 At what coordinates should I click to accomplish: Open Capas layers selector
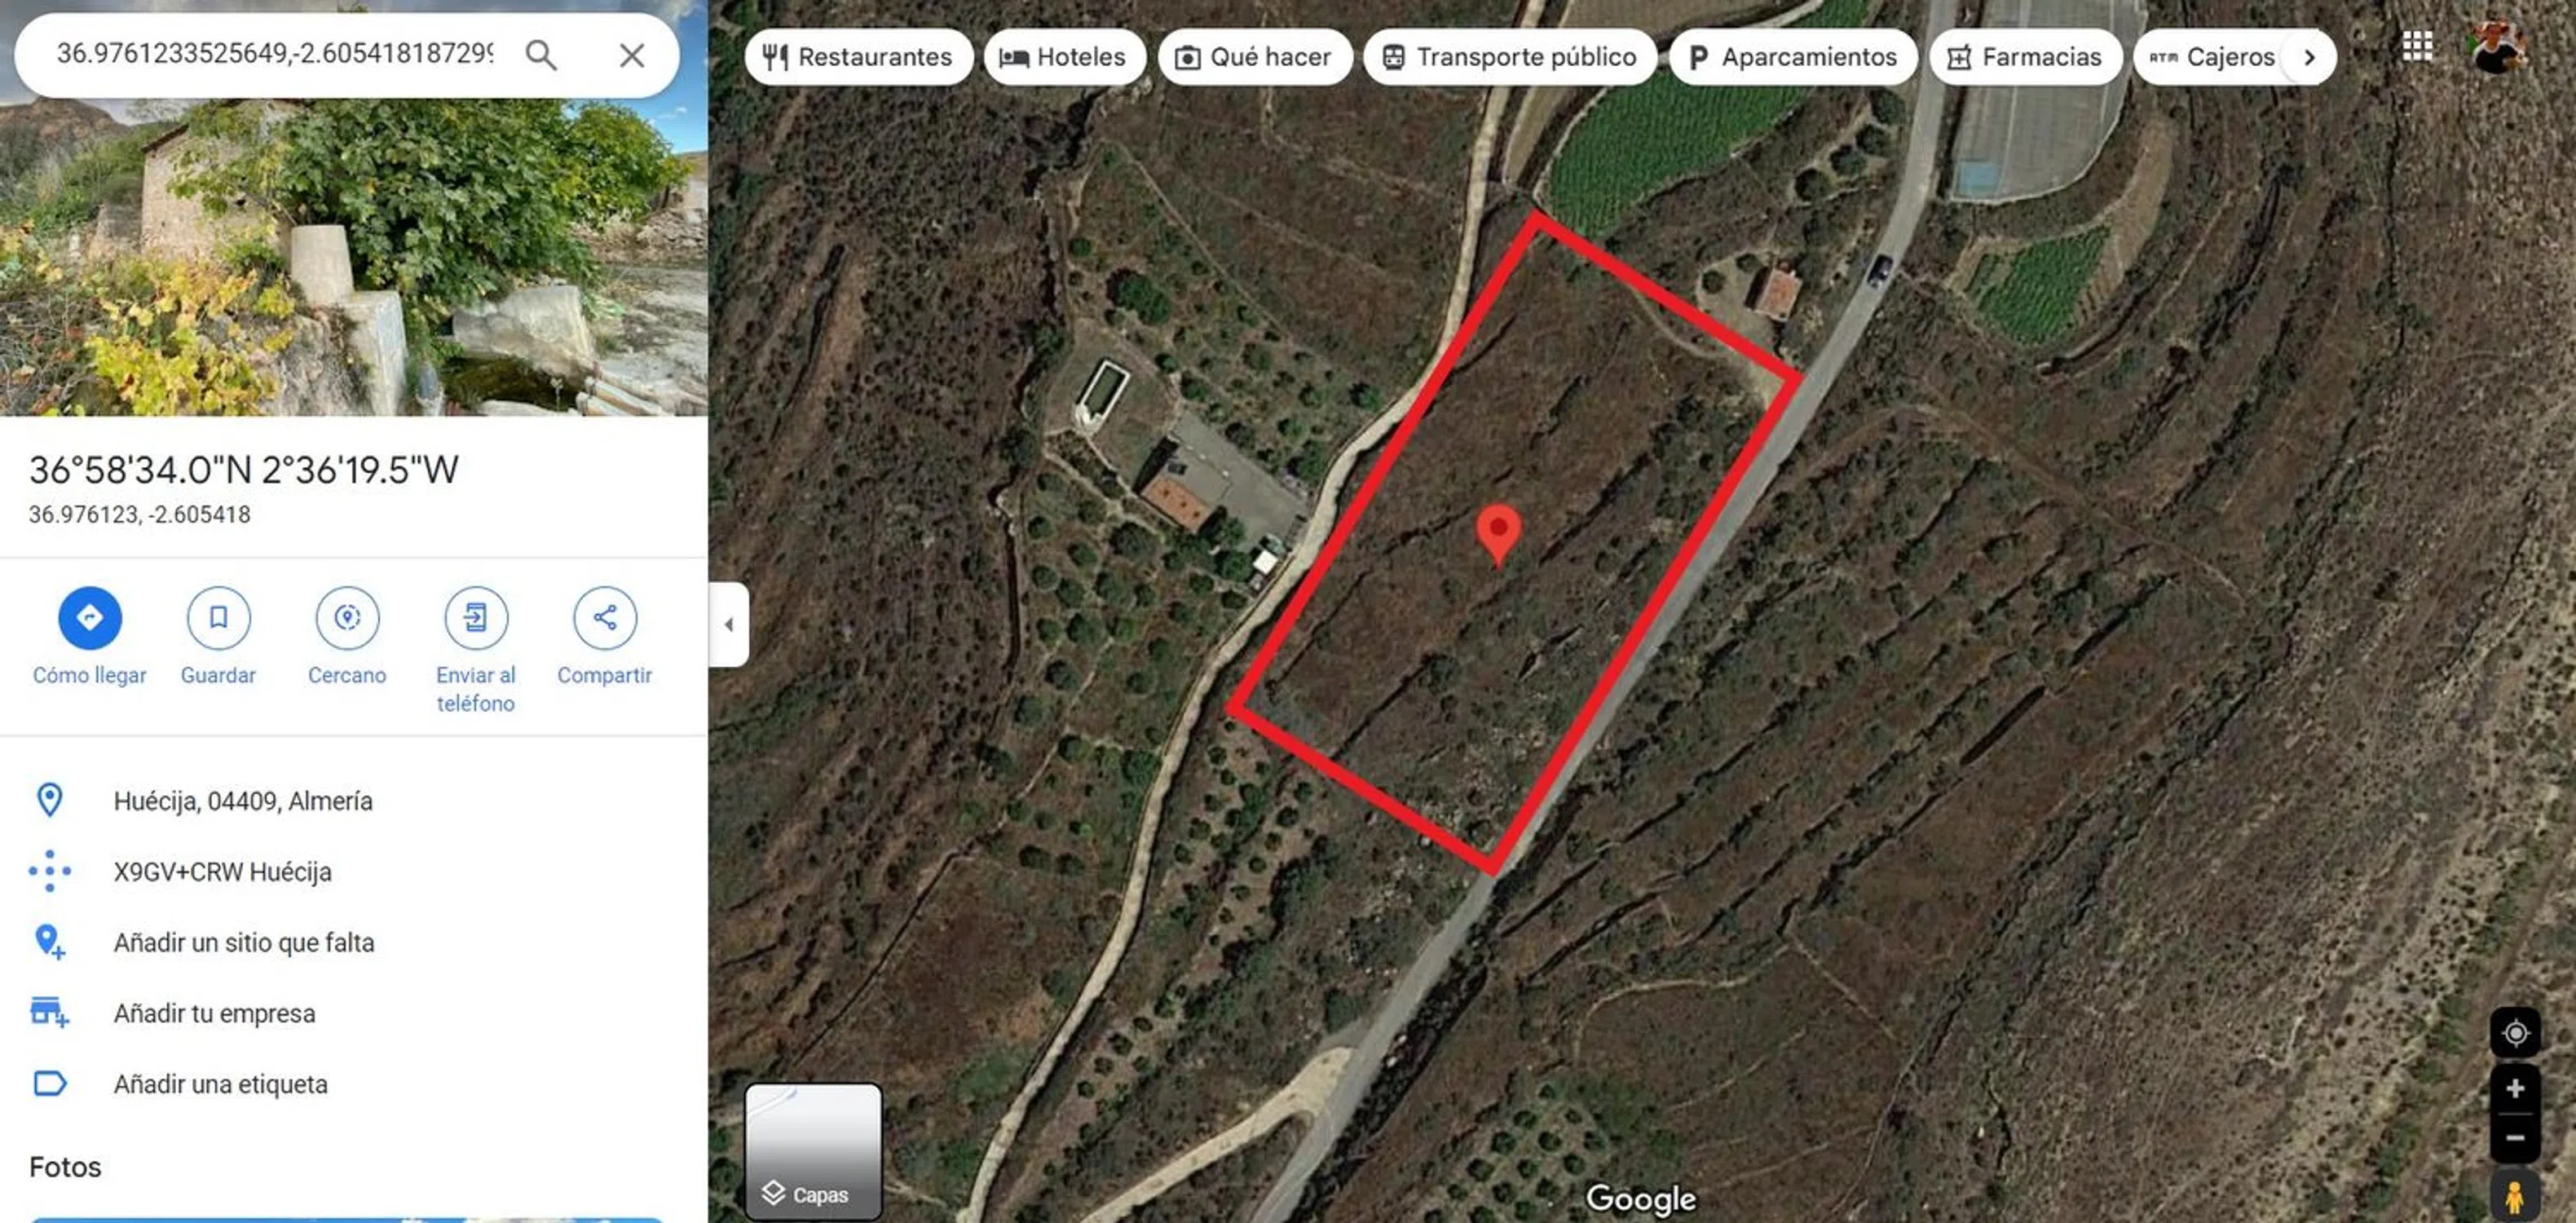click(x=813, y=1151)
